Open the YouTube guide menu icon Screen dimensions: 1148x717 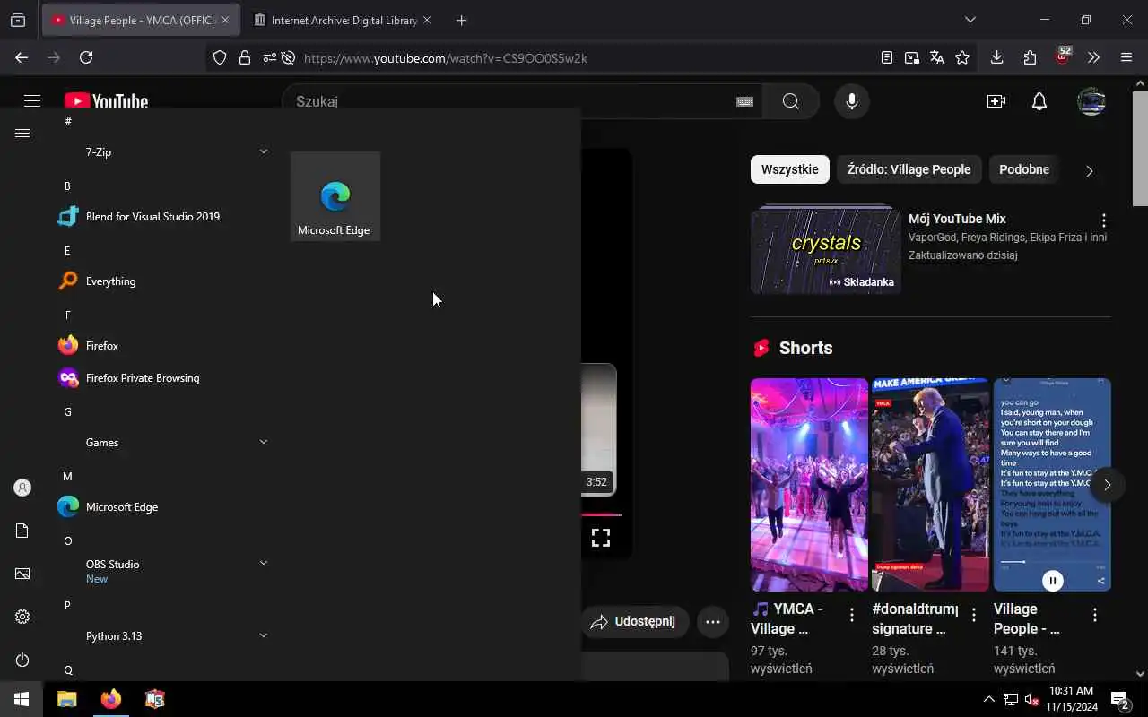(32, 101)
